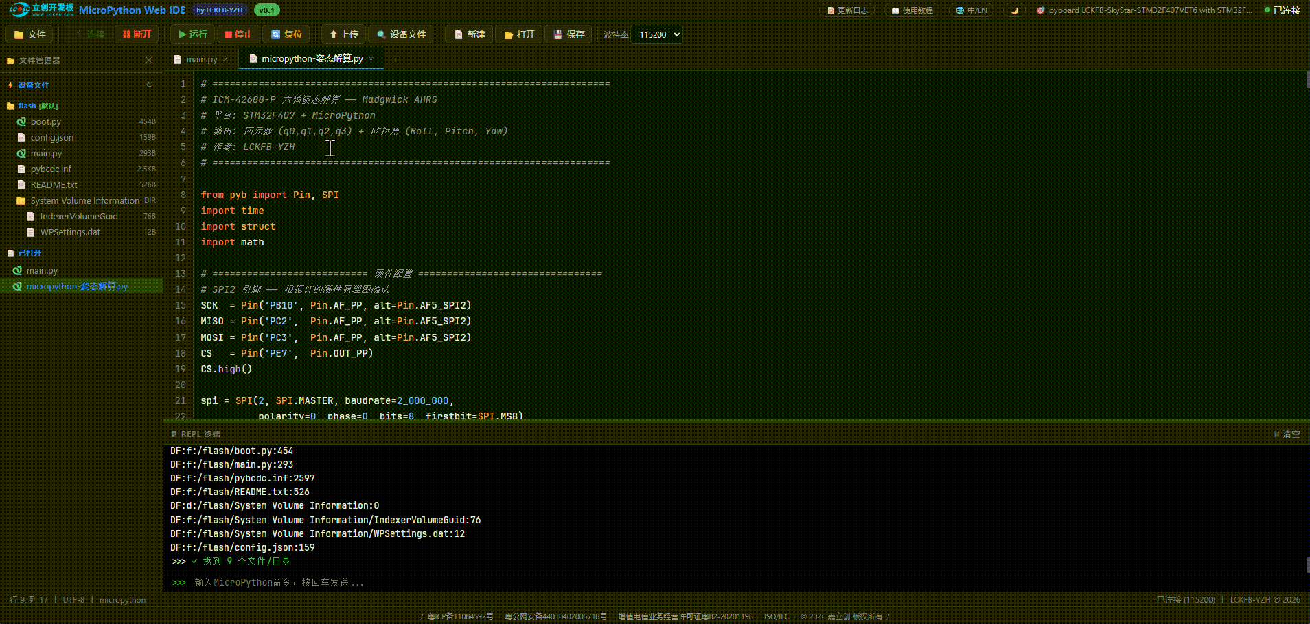1310x624 pixels.
Task: Disconnect device using 断开 button
Action: point(137,34)
